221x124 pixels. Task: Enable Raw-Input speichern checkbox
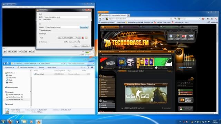(65, 42)
